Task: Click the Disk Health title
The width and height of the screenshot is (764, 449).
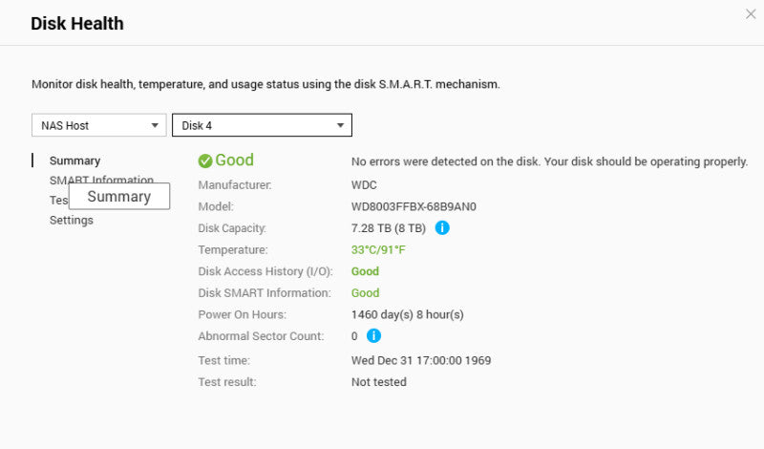Action: click(77, 23)
